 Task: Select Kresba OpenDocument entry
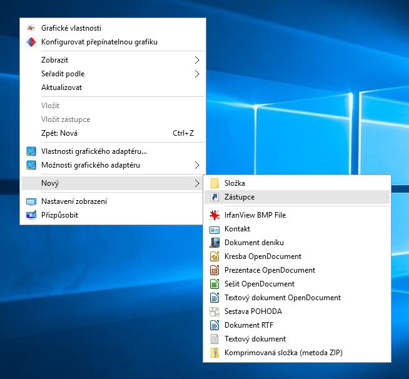[297, 256]
